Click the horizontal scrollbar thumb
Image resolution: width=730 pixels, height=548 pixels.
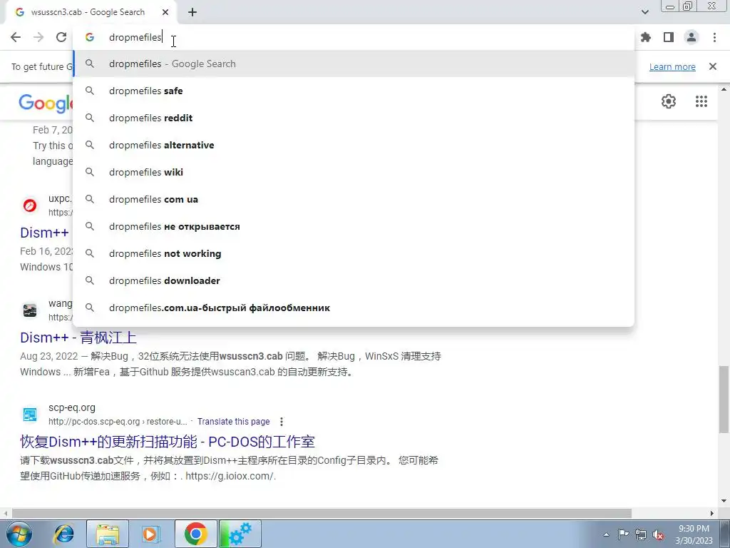pyautogui.click(x=322, y=513)
